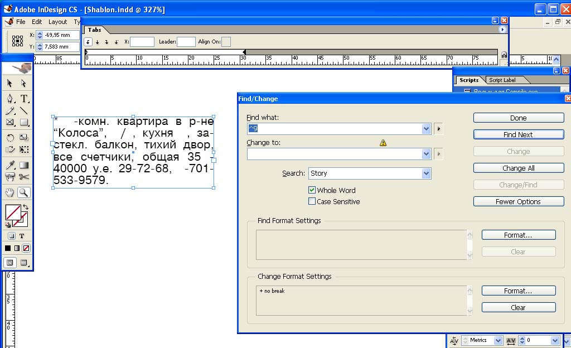Viewport: 571px width, 348px height.
Task: Toggle the Whole Word checkbox
Action: (312, 190)
